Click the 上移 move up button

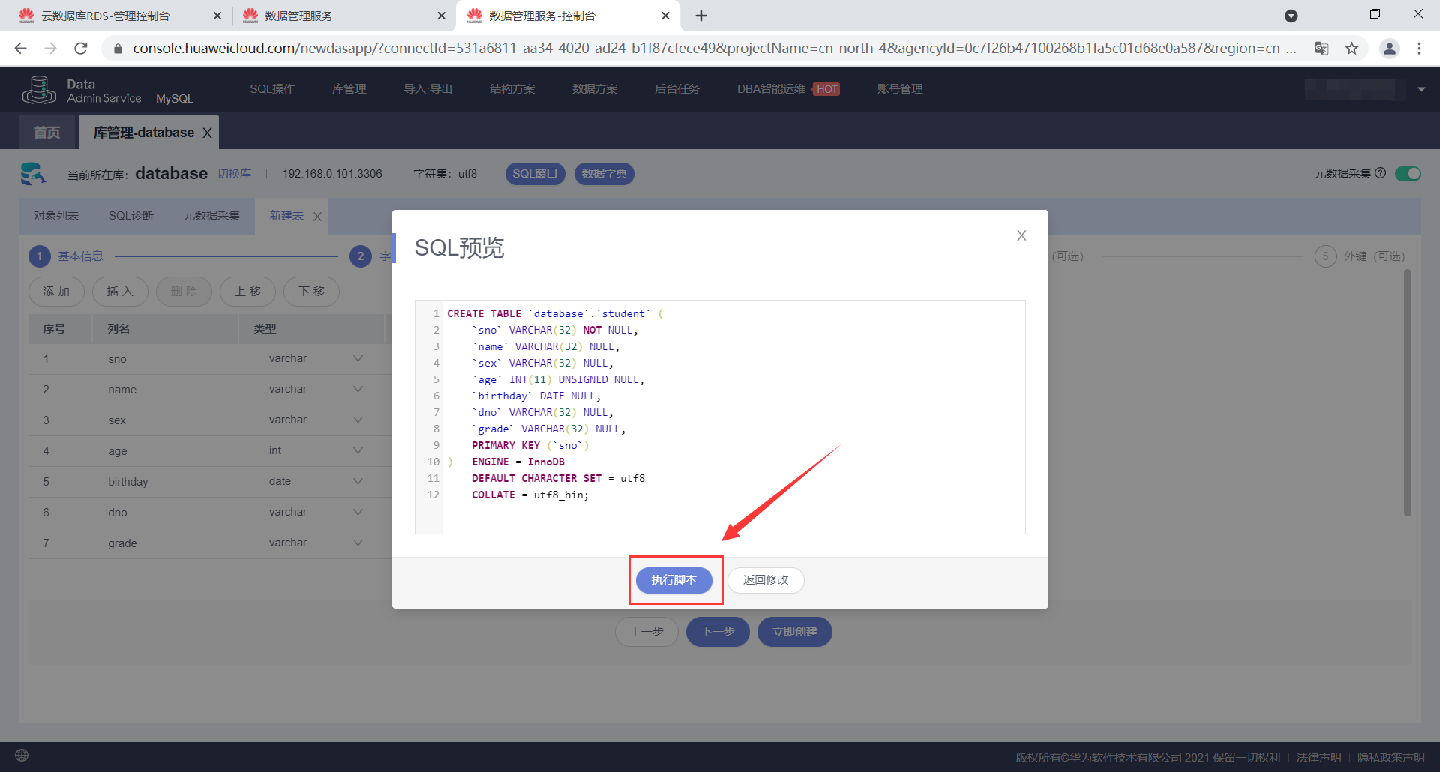[x=247, y=292]
